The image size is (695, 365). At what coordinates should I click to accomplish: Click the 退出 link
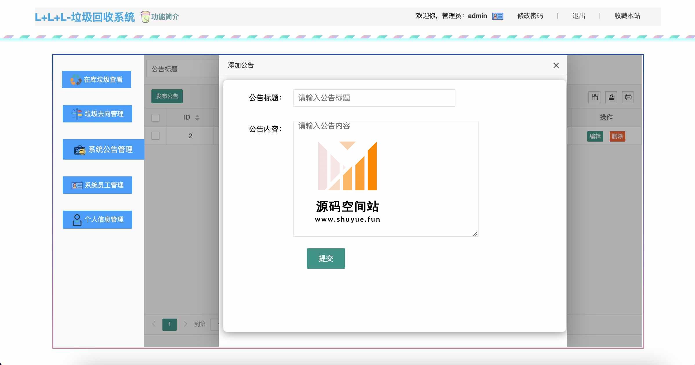pyautogui.click(x=579, y=16)
